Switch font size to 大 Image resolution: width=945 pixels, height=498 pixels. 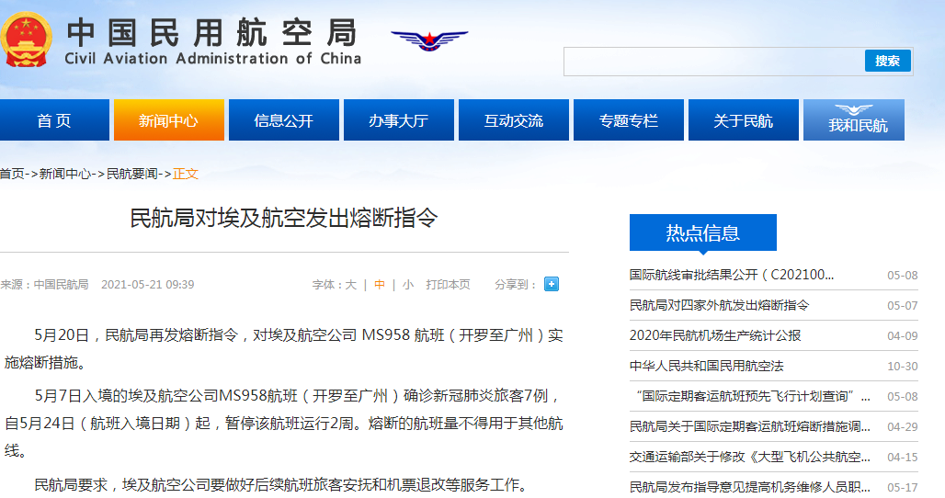click(350, 285)
